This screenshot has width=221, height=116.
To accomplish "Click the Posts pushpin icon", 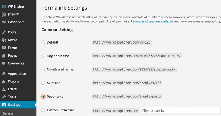I will coord(4,32).
